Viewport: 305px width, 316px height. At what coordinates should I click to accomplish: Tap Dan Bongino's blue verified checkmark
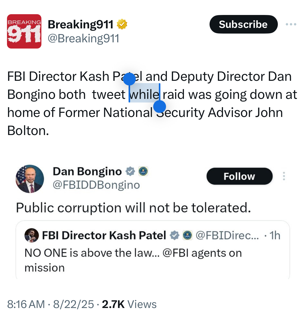tap(130, 171)
